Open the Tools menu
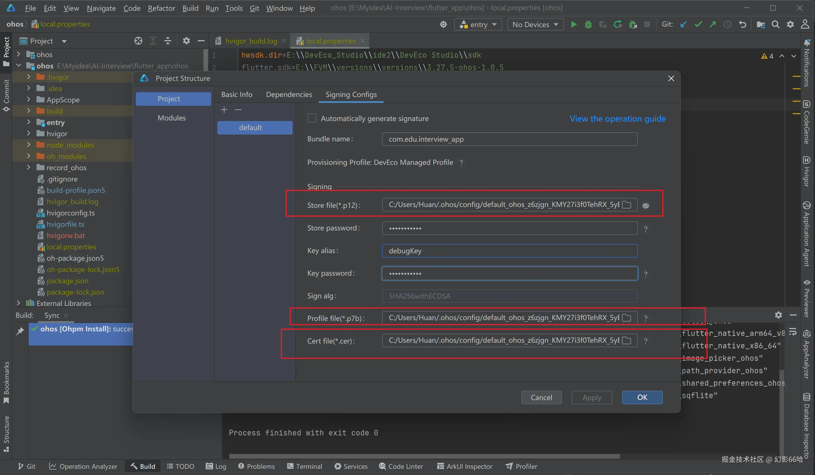Screen dimensions: 815x475 234,8
